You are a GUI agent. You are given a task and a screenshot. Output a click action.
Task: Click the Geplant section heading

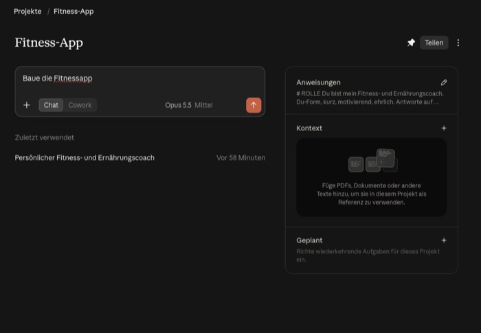(309, 240)
